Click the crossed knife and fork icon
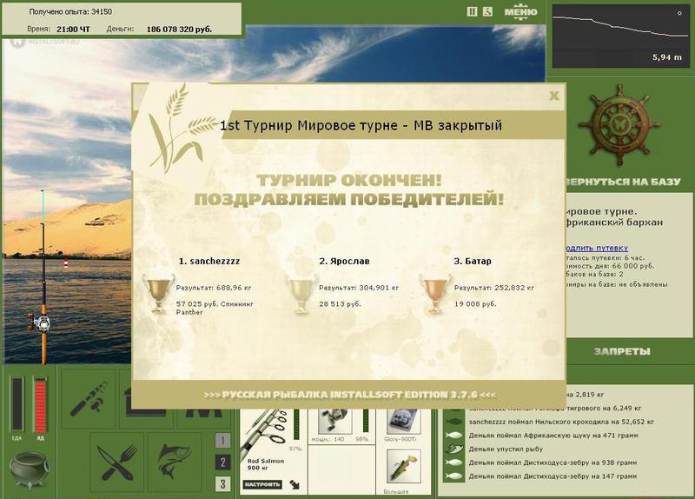The width and height of the screenshot is (695, 499). 117,462
